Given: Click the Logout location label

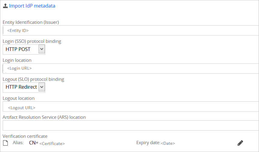Looking at the screenshot, I should [x=18, y=98].
